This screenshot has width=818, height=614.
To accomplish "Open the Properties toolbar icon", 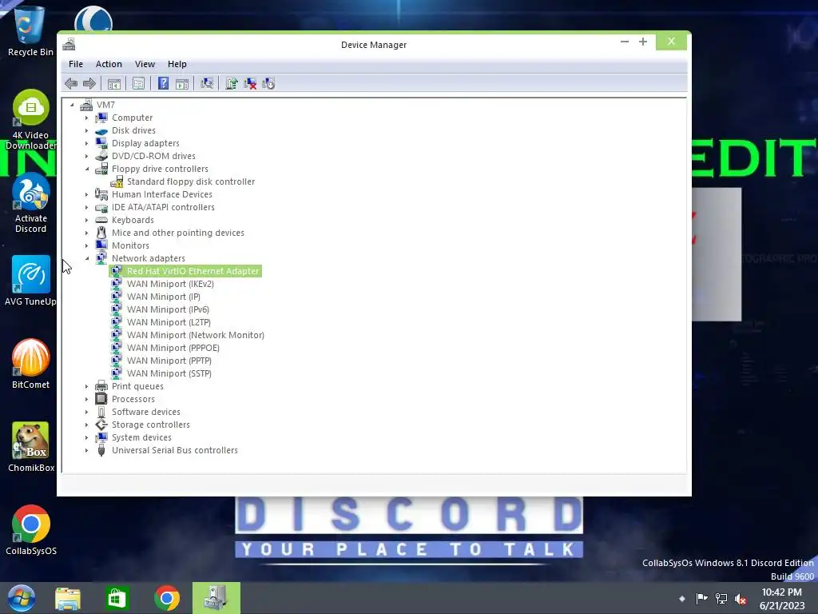I will coord(138,83).
